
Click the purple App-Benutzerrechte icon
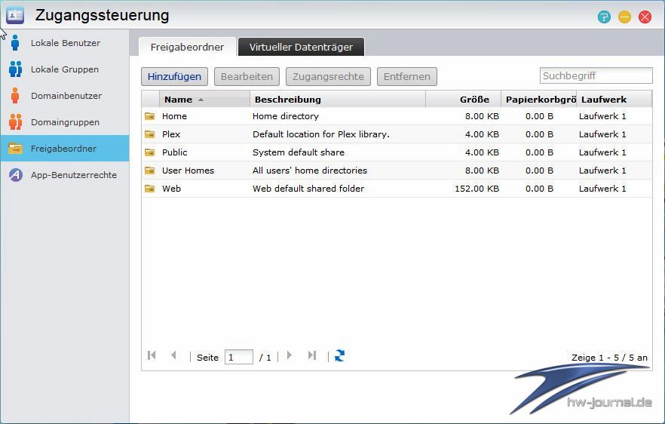coord(16,174)
